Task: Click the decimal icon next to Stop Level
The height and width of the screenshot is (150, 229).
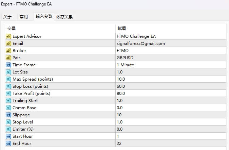Action: pyautogui.click(x=8, y=122)
